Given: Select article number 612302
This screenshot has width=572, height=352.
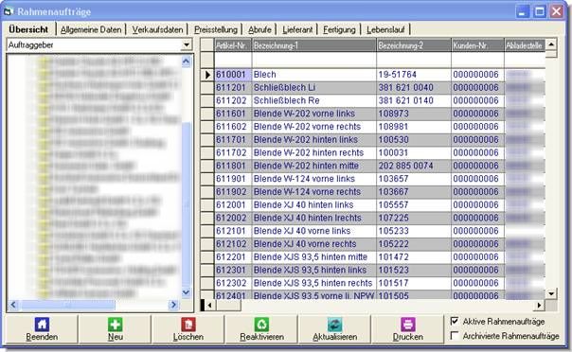Looking at the screenshot, I should tap(233, 283).
